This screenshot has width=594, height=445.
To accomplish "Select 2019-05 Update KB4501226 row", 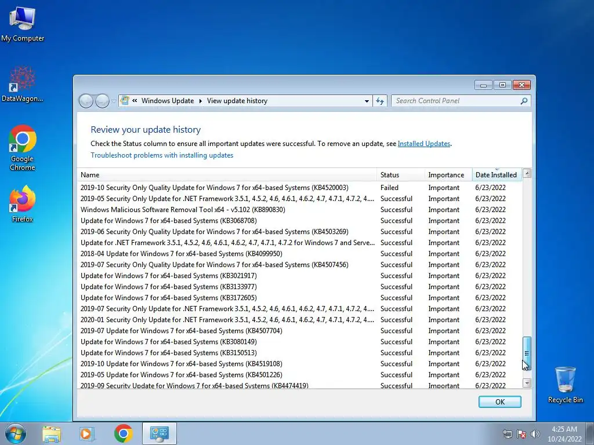I will pyautogui.click(x=299, y=375).
